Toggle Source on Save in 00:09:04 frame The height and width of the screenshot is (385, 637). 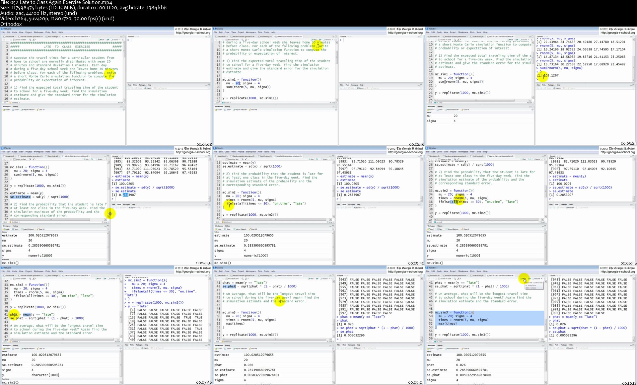[227, 278]
